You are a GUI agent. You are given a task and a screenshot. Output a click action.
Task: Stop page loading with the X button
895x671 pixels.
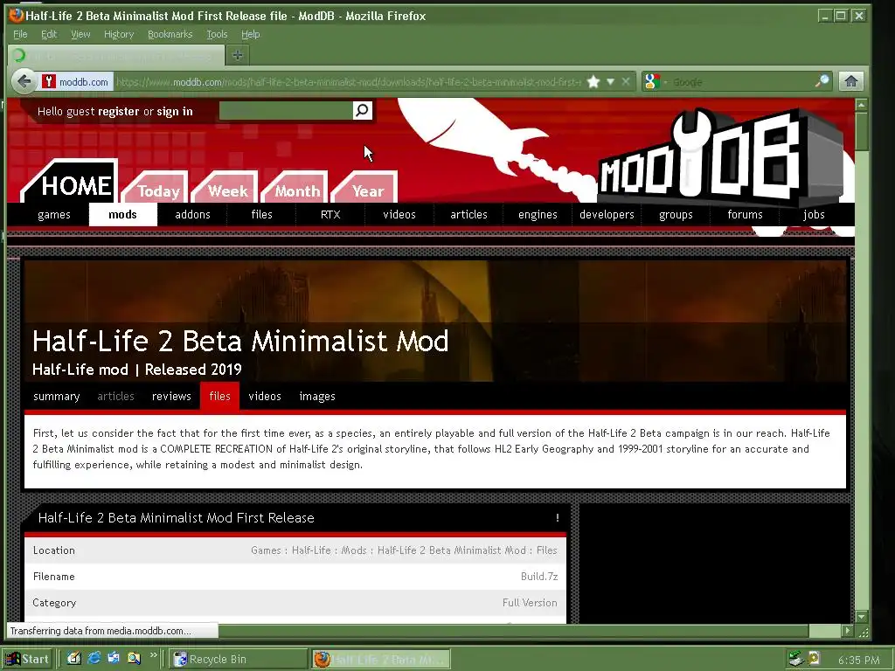(x=626, y=81)
